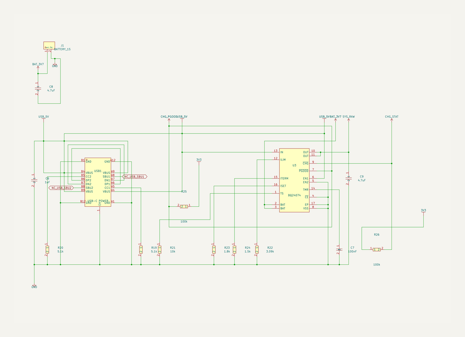The height and width of the screenshot is (337, 465).
Task: Click the R26 reference label
Action: pyautogui.click(x=376, y=235)
